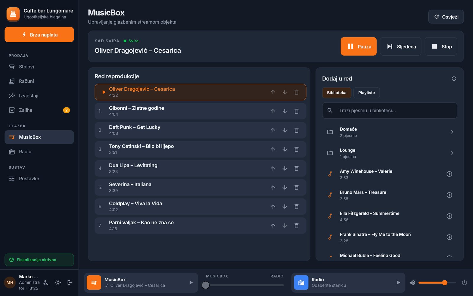Click the logout icon in the user bar
Viewport: 473px width, 296px height.
point(70,283)
